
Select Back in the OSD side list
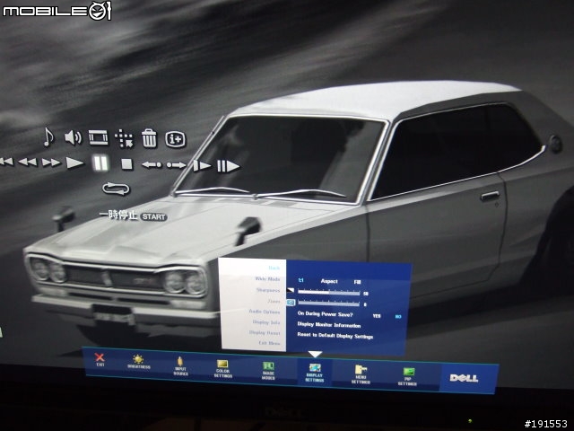274,268
